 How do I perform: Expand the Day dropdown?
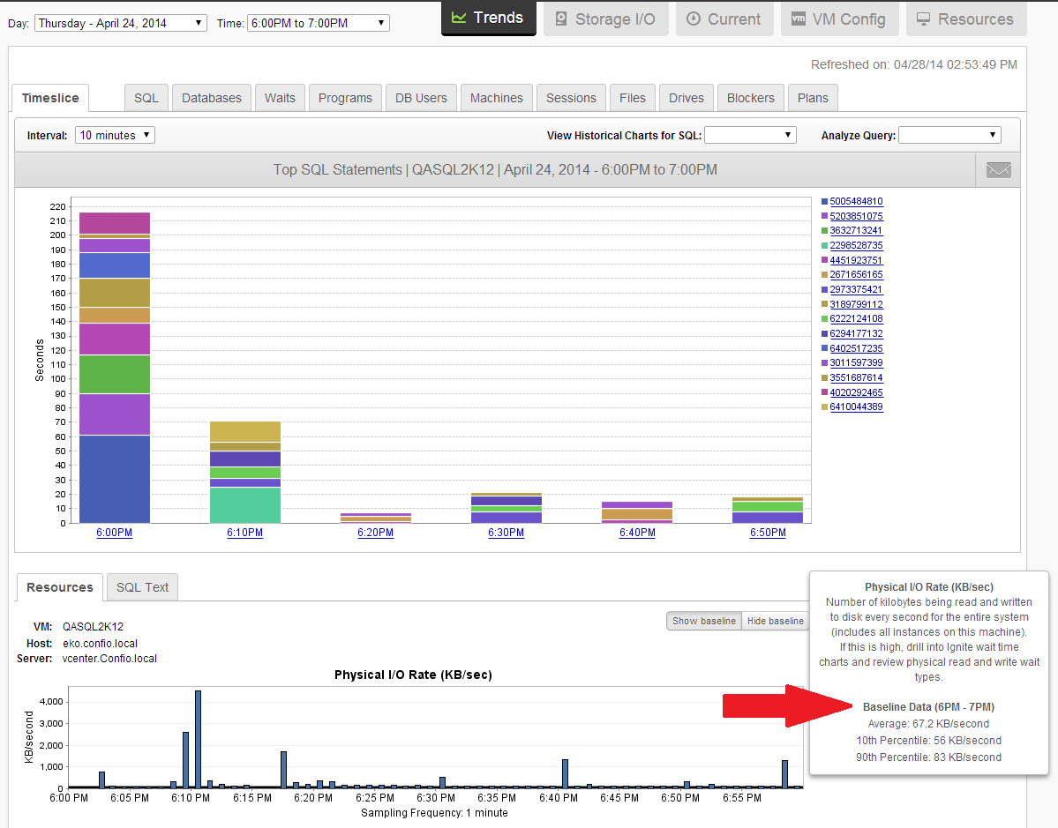coord(121,23)
